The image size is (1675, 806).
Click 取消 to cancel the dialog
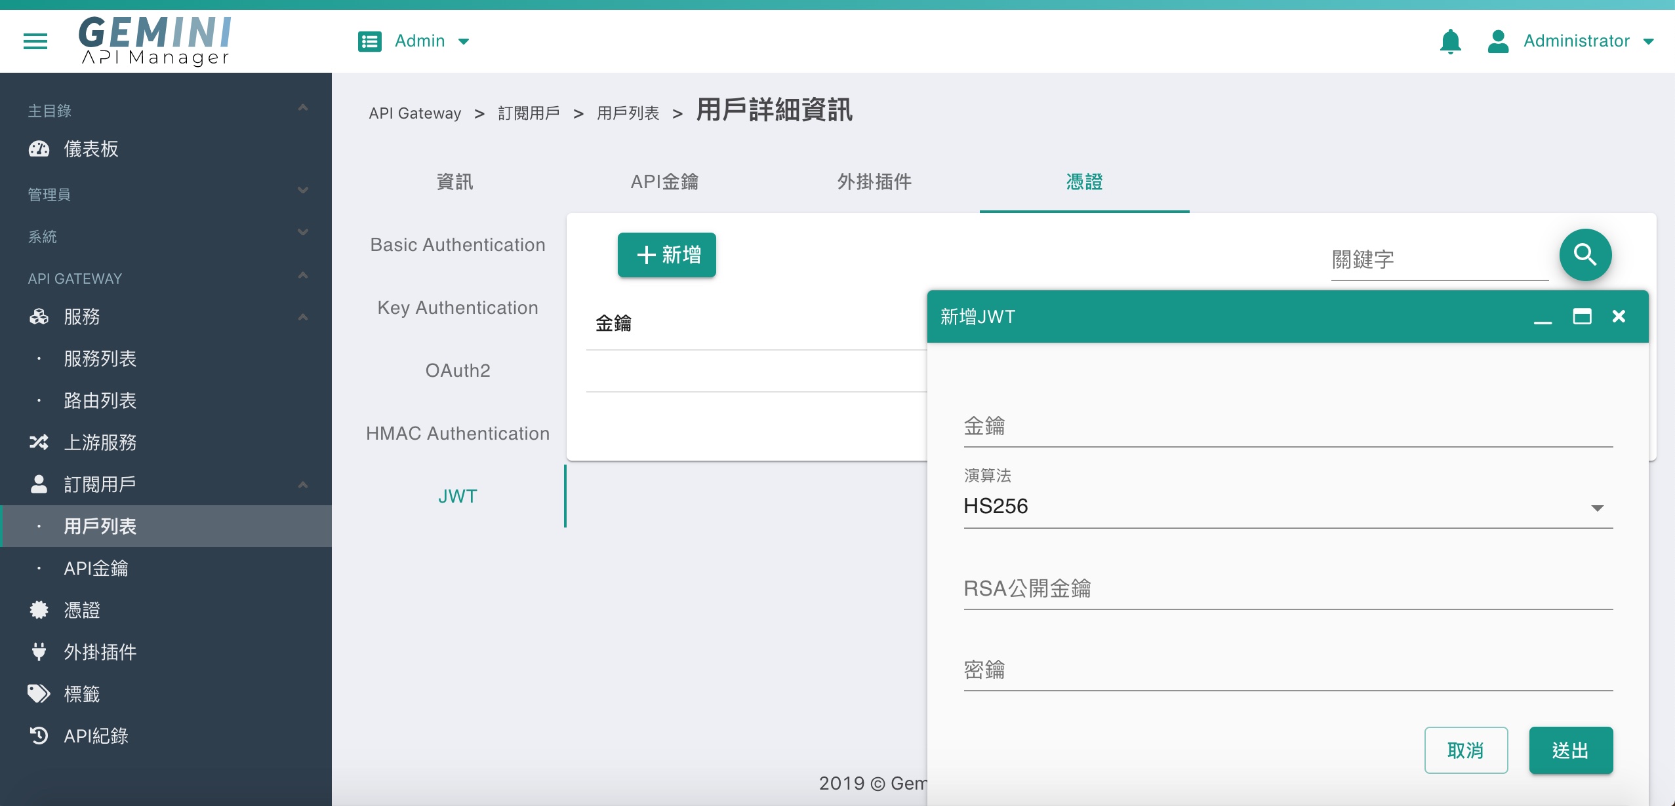pos(1466,750)
